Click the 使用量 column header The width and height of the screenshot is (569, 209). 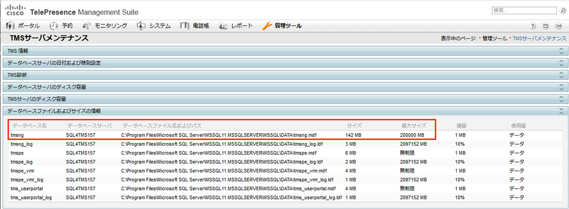tap(518, 126)
